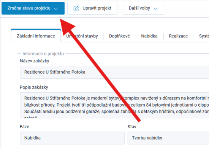Viewport: 209px width, 149px height.
Task: Open the Změna stavu projektu dropdown button
Action: 33,8
